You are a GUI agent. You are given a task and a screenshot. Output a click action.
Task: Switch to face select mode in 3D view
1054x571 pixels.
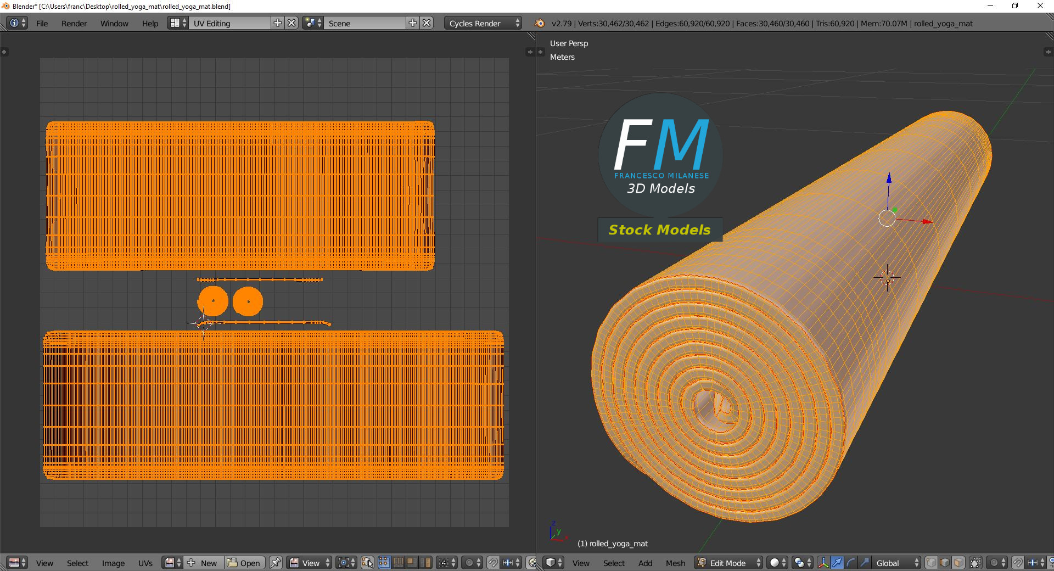coord(958,563)
